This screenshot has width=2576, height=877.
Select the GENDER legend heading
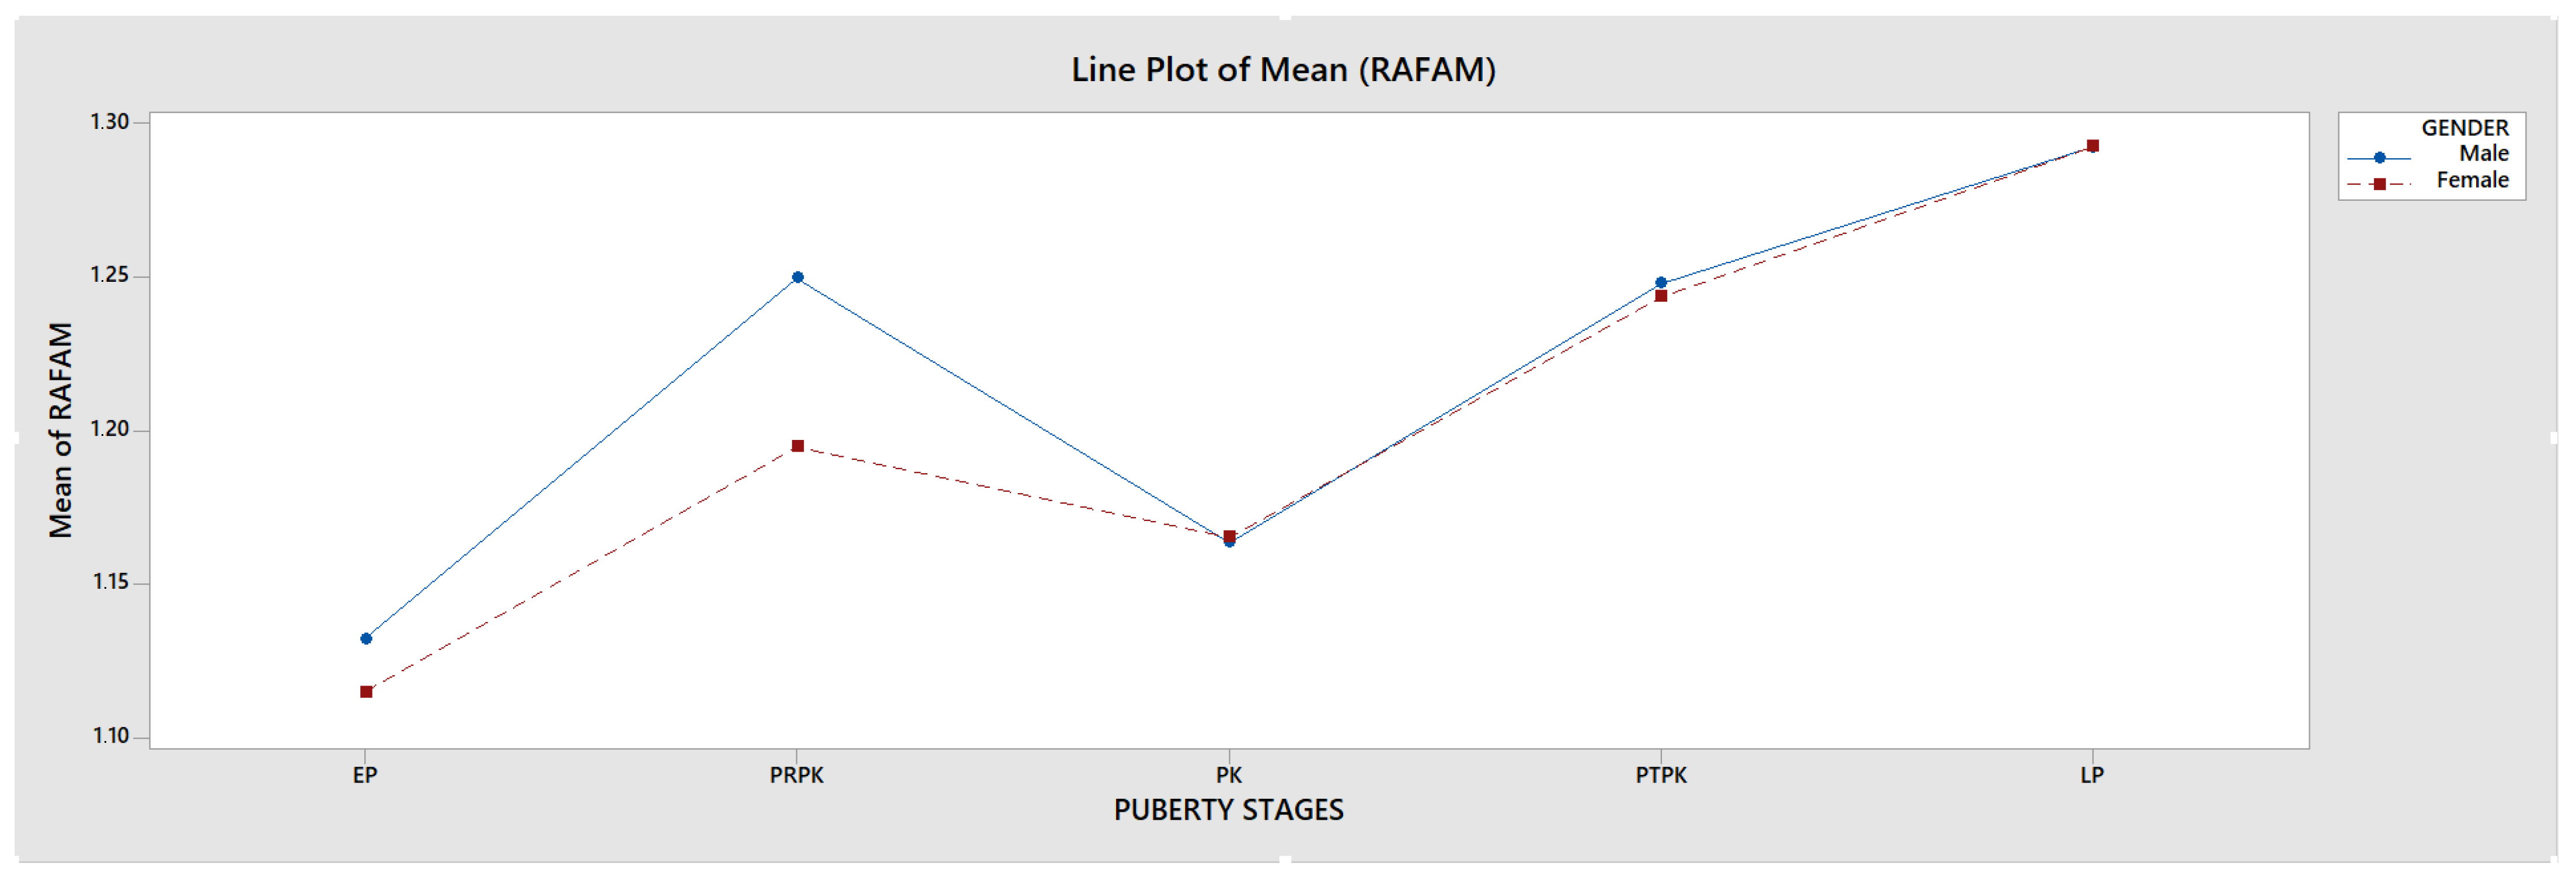pyautogui.click(x=2464, y=128)
